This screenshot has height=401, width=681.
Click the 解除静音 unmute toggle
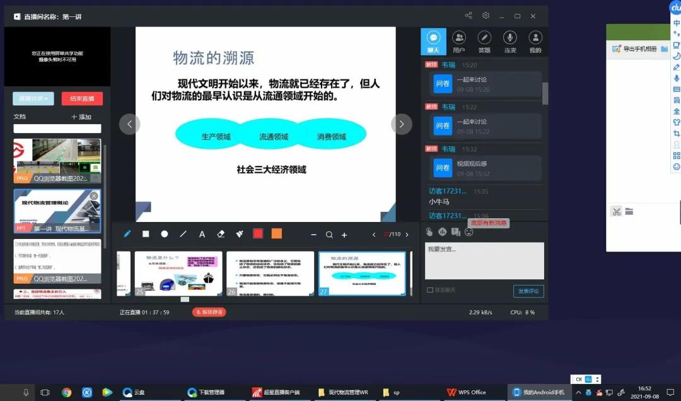[x=209, y=312]
